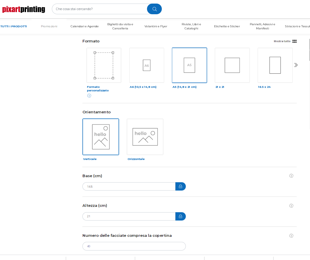Viewport: 310px width, 260px height.
Task: Click the search magnifier button
Action: click(154, 9)
